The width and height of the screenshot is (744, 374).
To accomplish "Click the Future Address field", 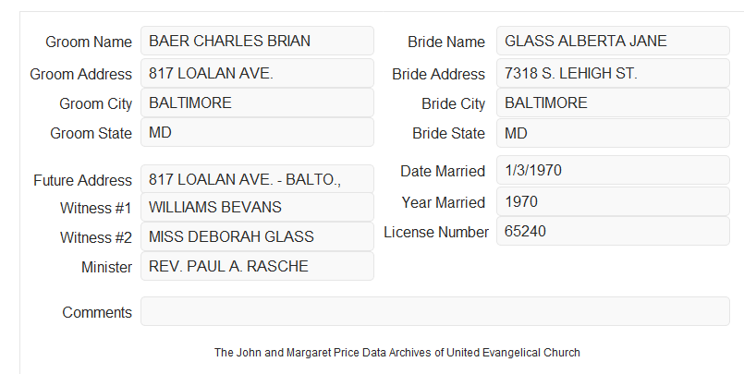I will pyautogui.click(x=257, y=179).
